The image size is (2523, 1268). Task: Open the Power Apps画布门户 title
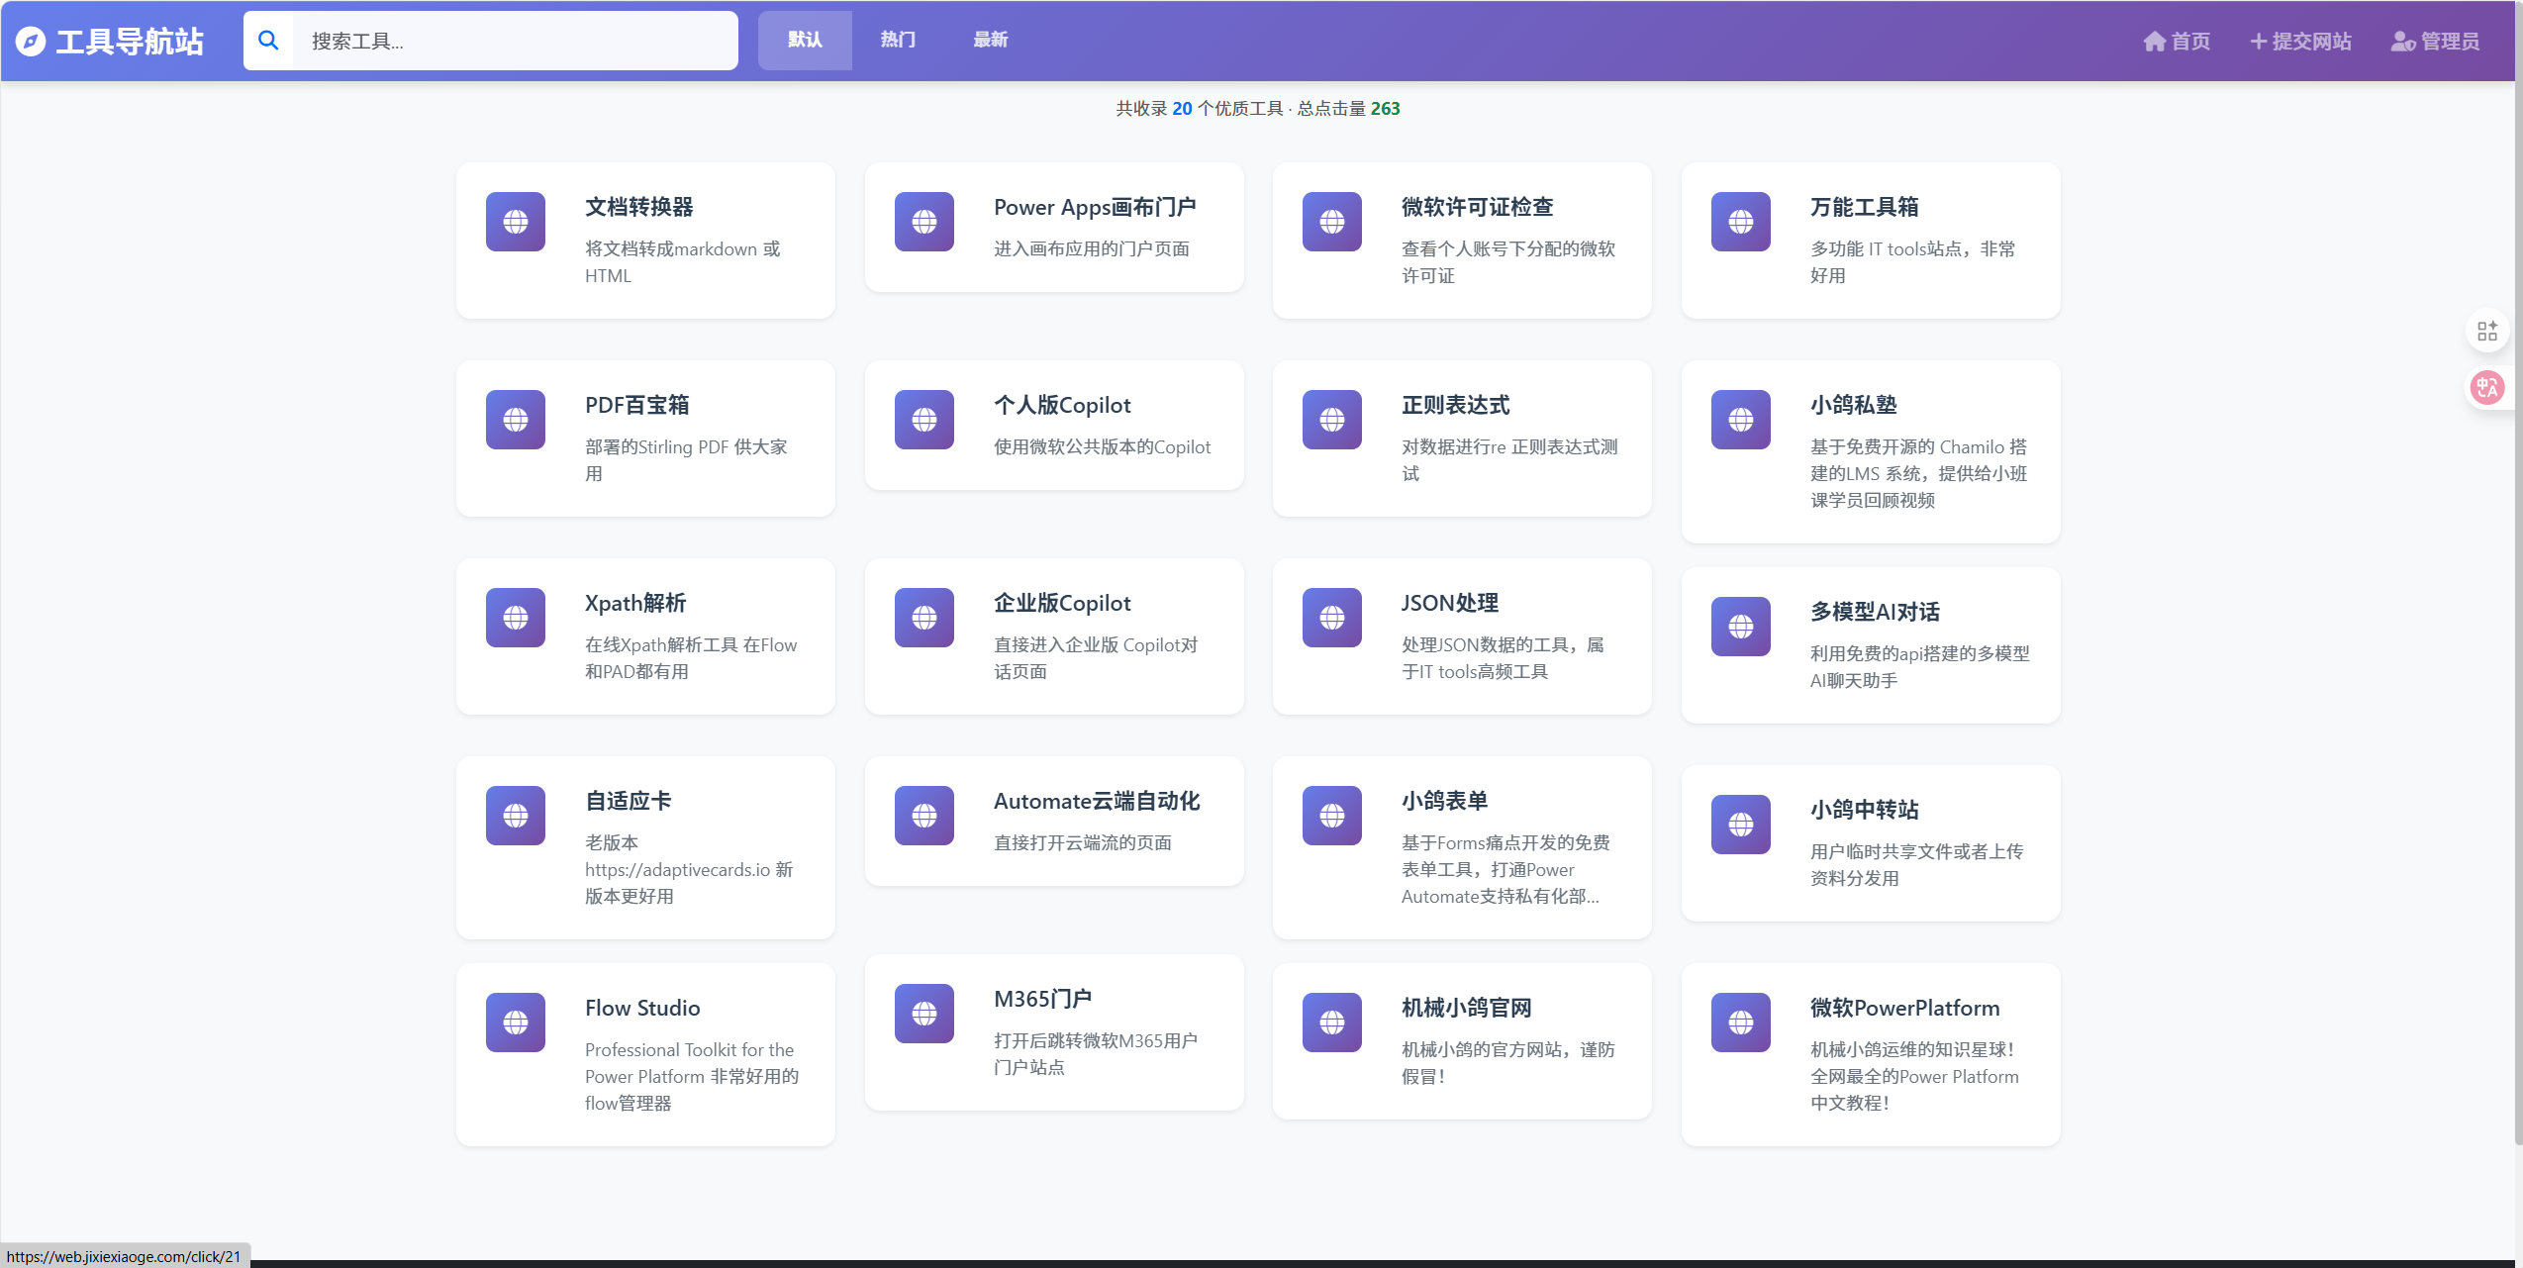click(x=1095, y=207)
